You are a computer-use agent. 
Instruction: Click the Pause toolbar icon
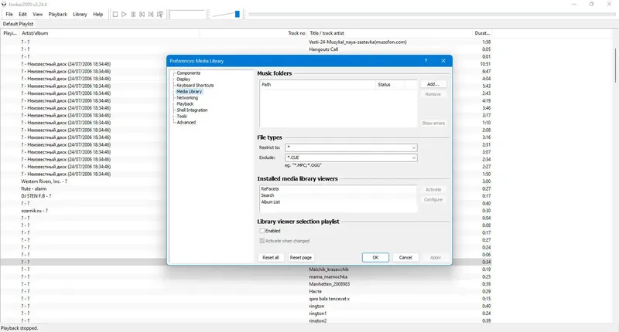coord(133,14)
